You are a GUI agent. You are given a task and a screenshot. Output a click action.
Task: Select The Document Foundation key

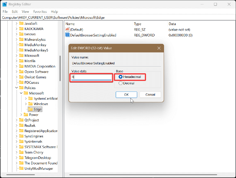point(41,163)
